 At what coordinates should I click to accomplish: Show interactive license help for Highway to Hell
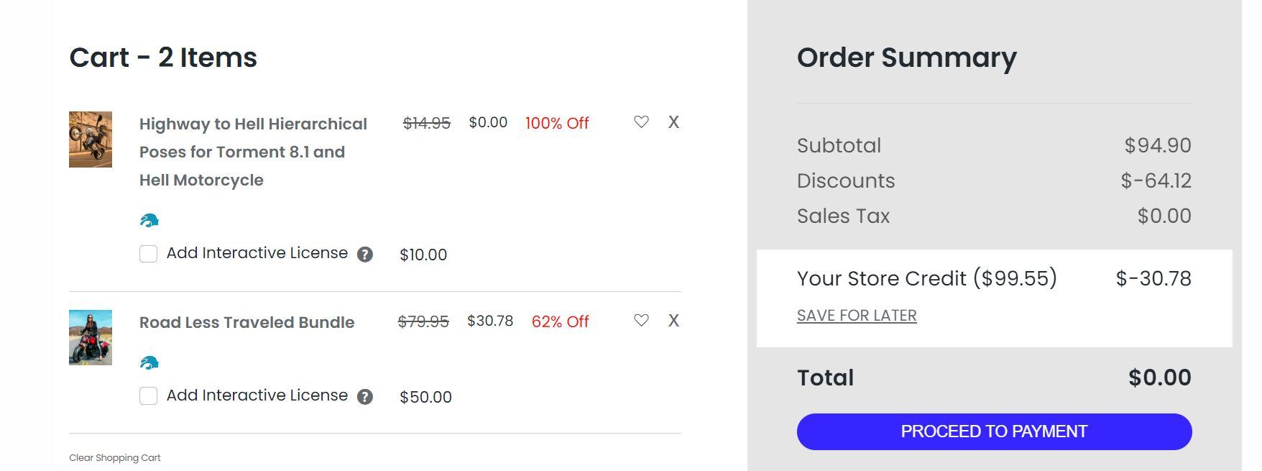click(365, 255)
